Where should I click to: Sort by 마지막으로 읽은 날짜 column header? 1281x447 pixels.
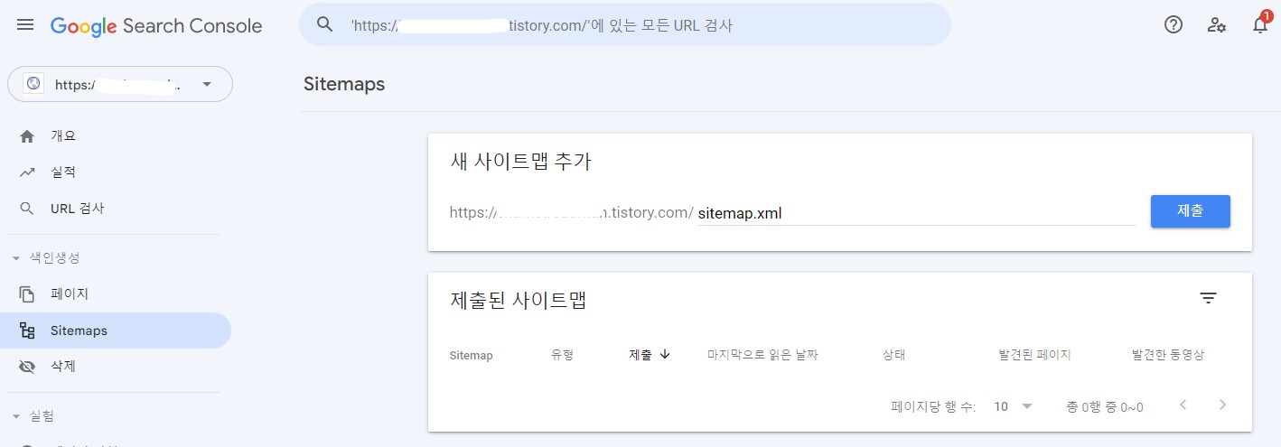click(x=762, y=356)
